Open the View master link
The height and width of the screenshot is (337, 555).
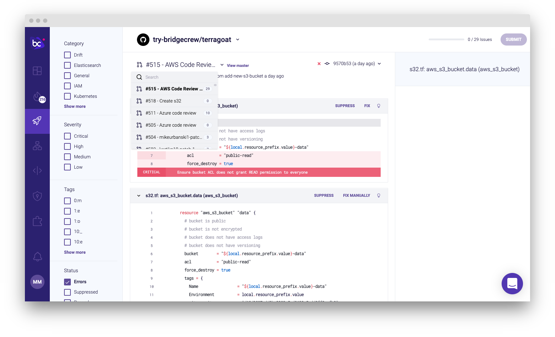click(238, 65)
